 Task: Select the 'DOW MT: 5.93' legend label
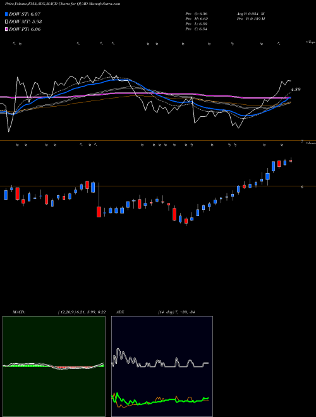pos(25,22)
